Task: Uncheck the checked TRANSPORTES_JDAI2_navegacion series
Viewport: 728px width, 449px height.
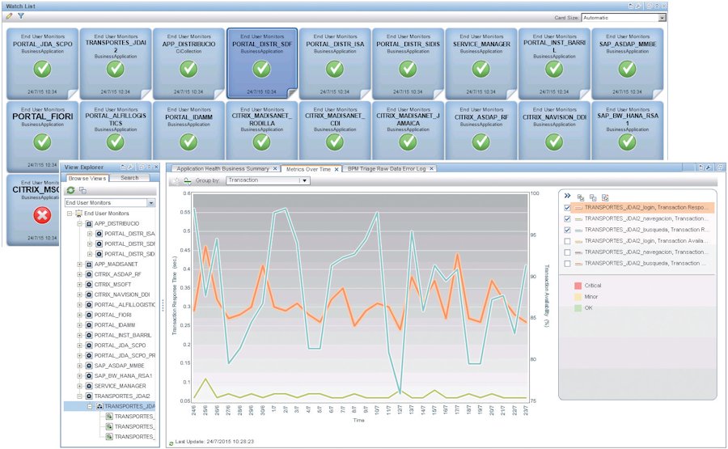Action: click(x=567, y=219)
